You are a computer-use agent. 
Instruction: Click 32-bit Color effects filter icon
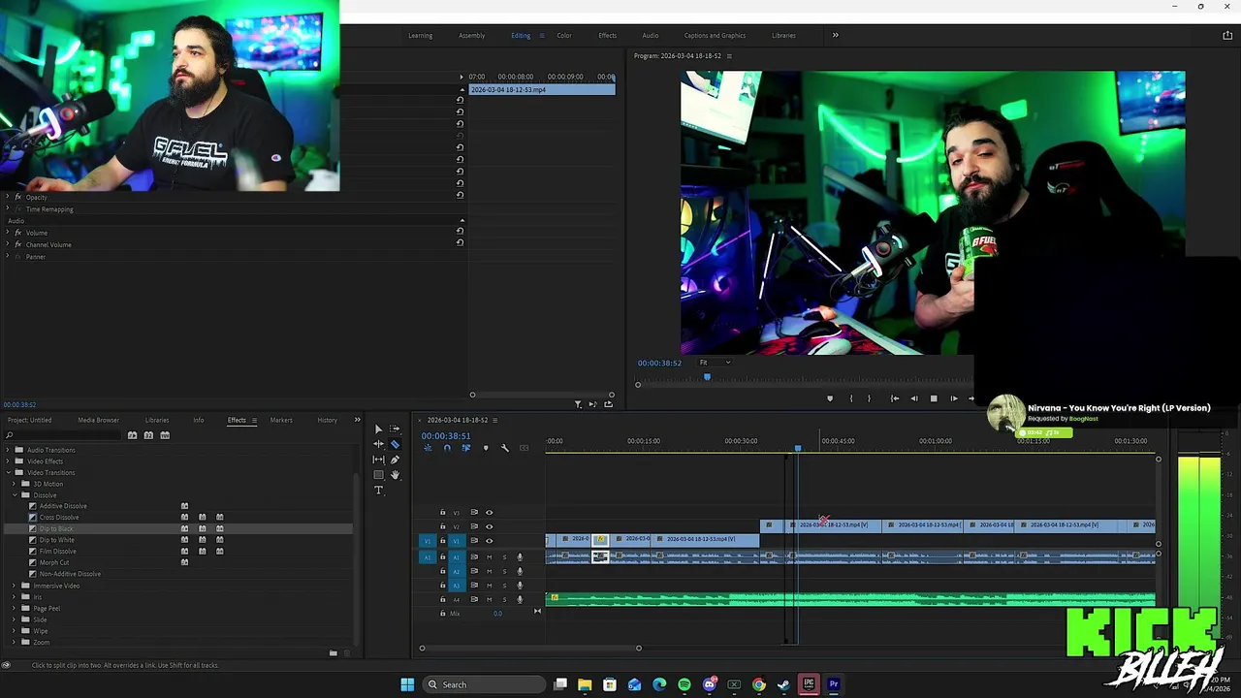click(x=148, y=435)
